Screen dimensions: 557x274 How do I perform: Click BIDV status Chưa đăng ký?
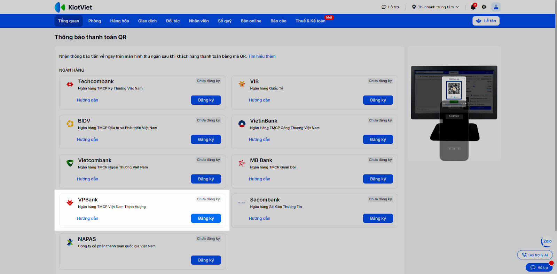coord(209,120)
